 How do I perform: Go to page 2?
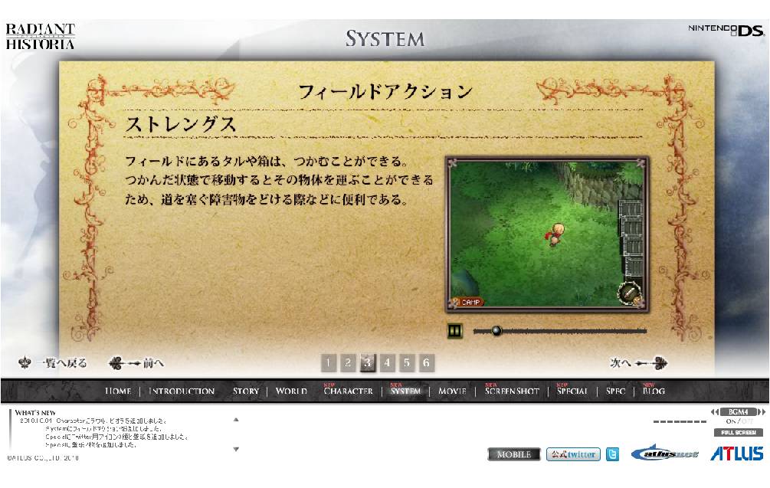tap(348, 363)
